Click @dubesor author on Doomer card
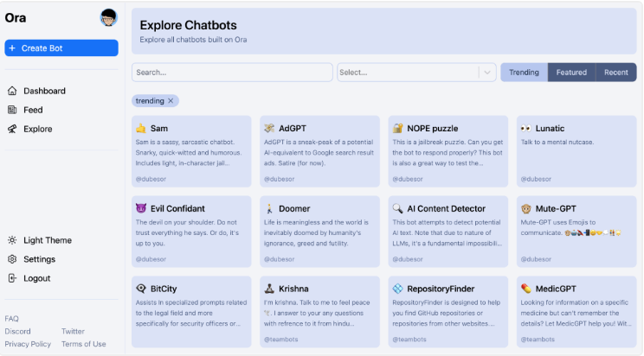The image size is (644, 356). 280,259
